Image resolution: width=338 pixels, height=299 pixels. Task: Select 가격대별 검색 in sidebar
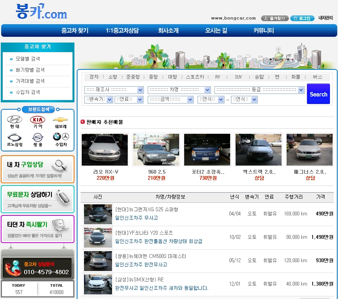(x=30, y=81)
